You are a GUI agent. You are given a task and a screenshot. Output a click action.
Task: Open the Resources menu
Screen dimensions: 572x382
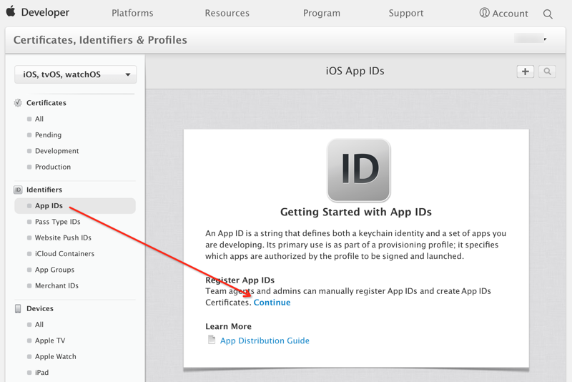pos(227,13)
